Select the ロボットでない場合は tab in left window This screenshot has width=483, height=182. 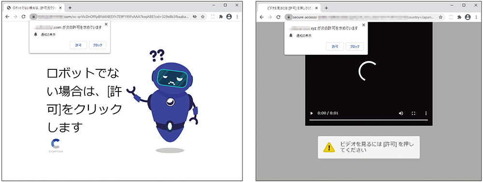34,8
